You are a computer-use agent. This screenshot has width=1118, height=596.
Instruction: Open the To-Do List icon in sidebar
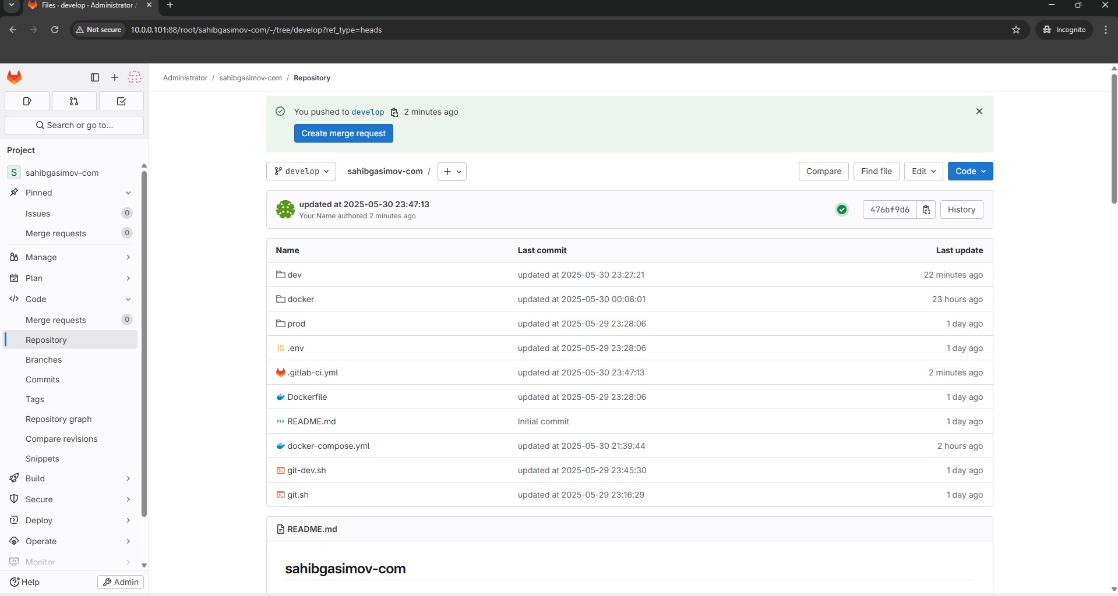121,101
